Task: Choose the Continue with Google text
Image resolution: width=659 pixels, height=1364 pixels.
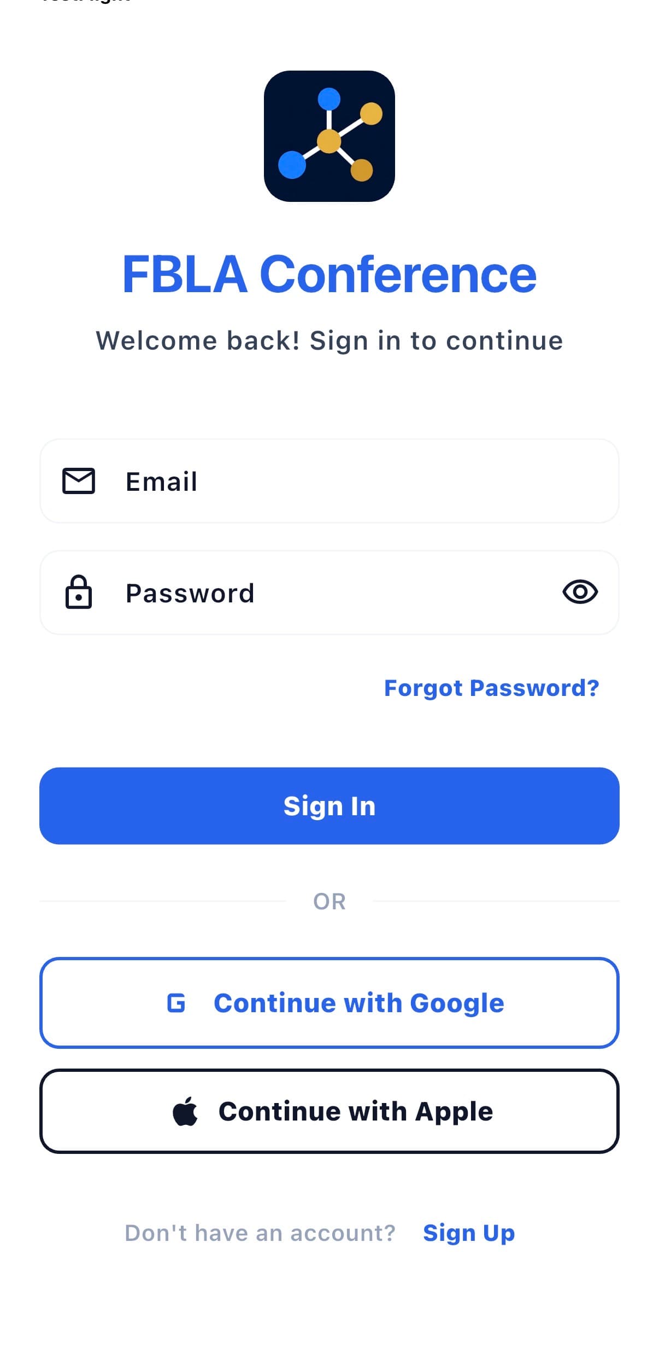Action: coord(358,1003)
